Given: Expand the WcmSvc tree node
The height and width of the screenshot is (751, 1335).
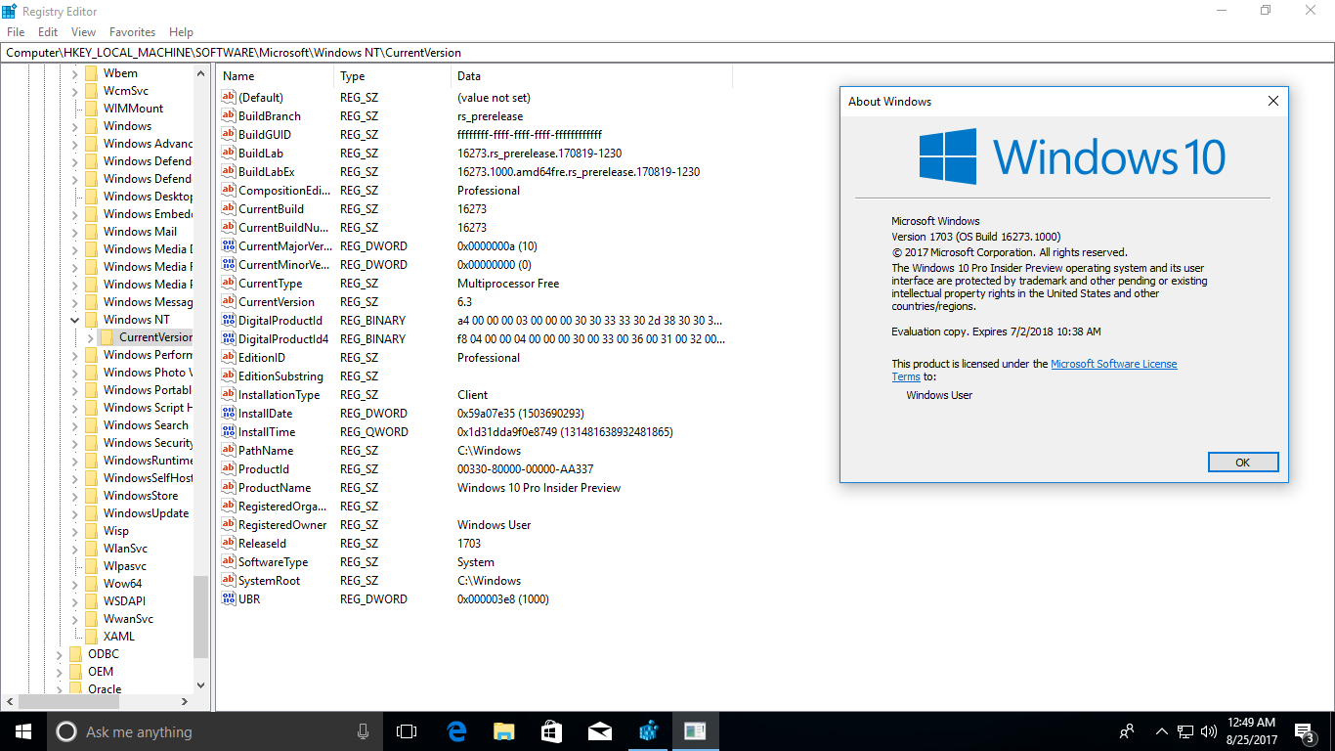Looking at the screenshot, I should tap(75, 91).
